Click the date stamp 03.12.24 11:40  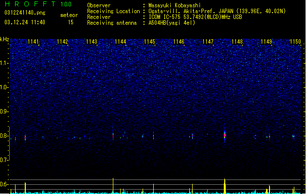click(25, 22)
